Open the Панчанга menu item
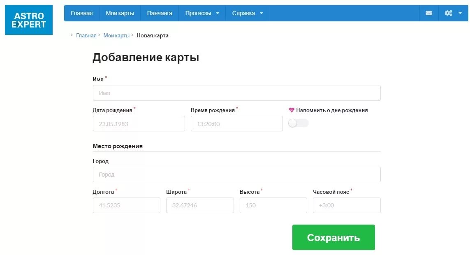470x255 pixels. click(160, 13)
